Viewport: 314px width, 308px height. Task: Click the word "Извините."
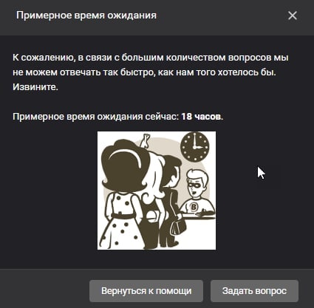[35, 87]
